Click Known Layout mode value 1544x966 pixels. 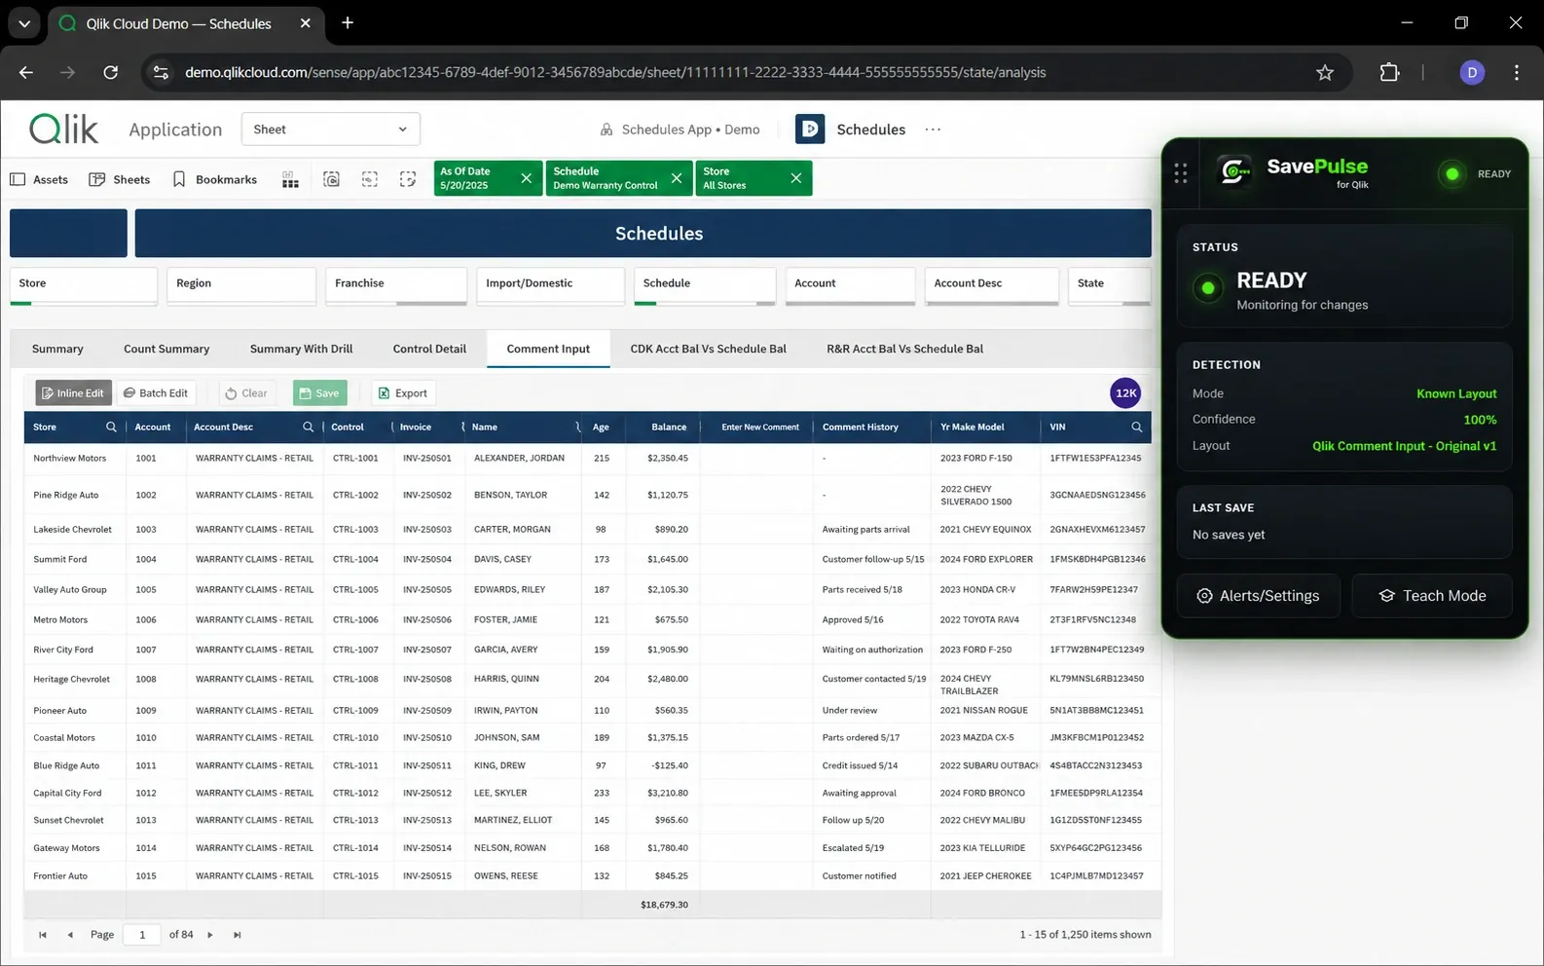click(x=1456, y=394)
